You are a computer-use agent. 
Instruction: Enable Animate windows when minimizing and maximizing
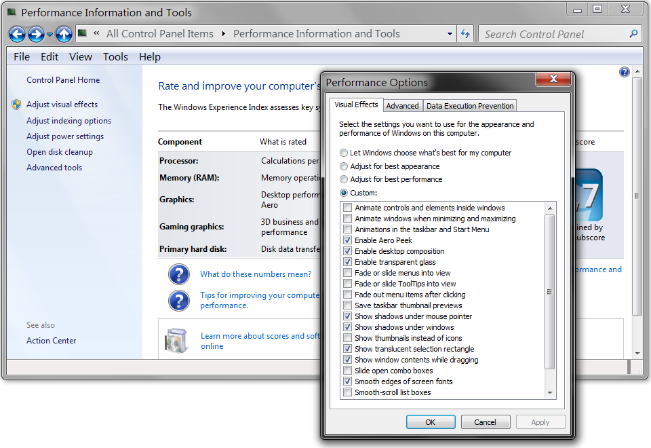pyautogui.click(x=347, y=218)
